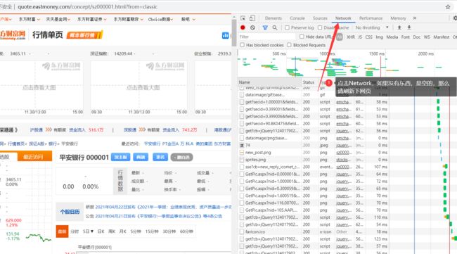This screenshot has width=457, height=254.
Task: Bookmark this page with the star icon
Action: point(448,7)
